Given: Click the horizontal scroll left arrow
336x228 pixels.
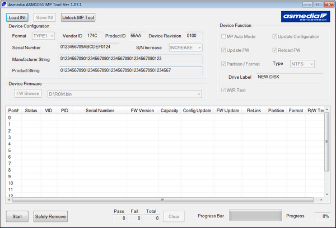Looking at the screenshot, I should pos(9,199).
